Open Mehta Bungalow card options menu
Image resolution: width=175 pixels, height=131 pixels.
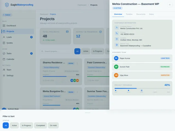point(77,92)
